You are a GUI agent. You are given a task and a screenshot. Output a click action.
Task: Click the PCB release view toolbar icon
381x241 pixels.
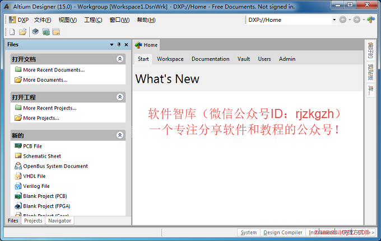coord(46,32)
